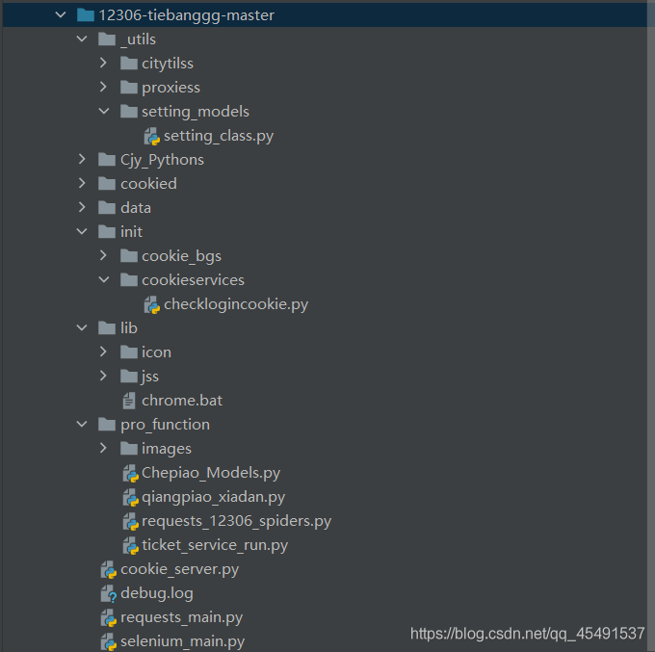Select the pro_function folder name

[165, 425]
